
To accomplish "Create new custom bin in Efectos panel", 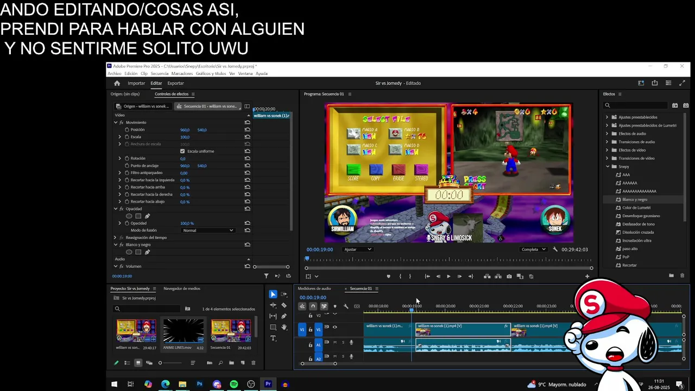I will click(671, 275).
